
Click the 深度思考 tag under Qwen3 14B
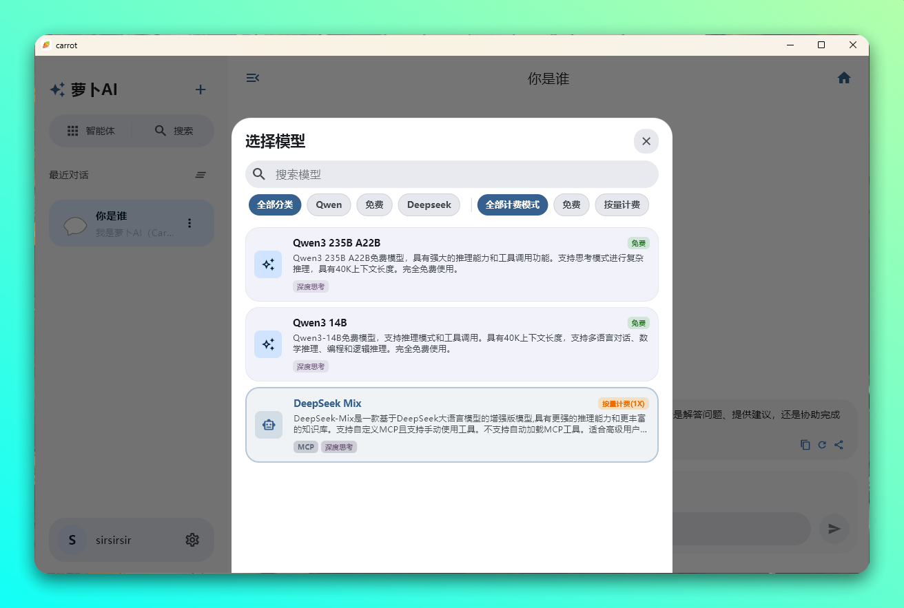[x=311, y=366]
